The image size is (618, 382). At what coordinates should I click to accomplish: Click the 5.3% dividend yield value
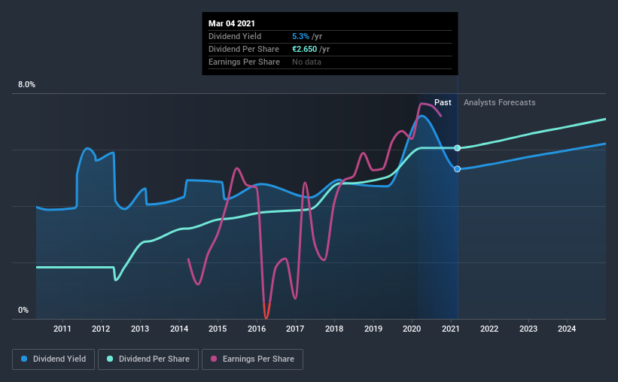(x=300, y=36)
